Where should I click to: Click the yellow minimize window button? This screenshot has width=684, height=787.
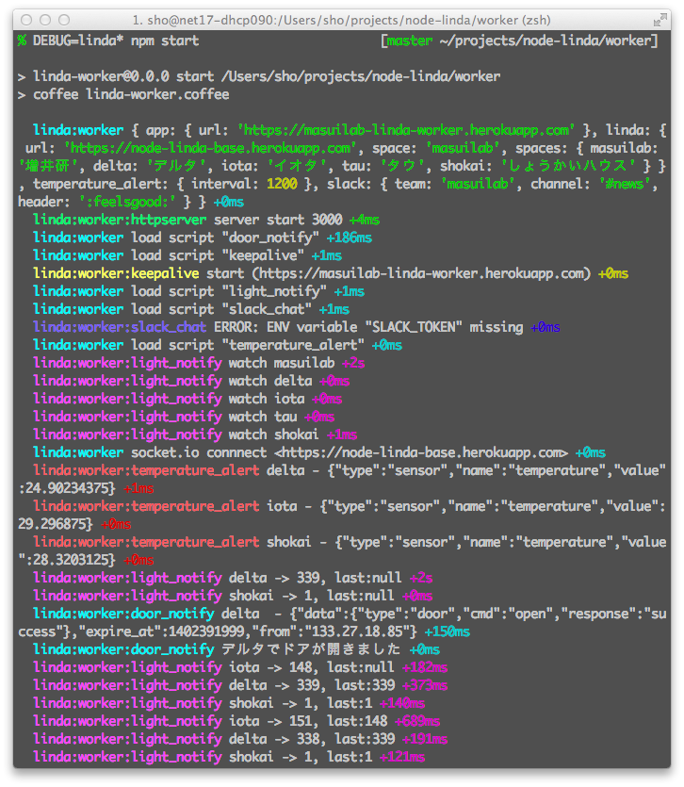(45, 20)
